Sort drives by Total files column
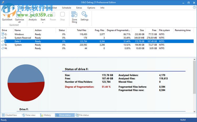Image resolution: width=197 pixels, height=122 pixels. (82, 30)
